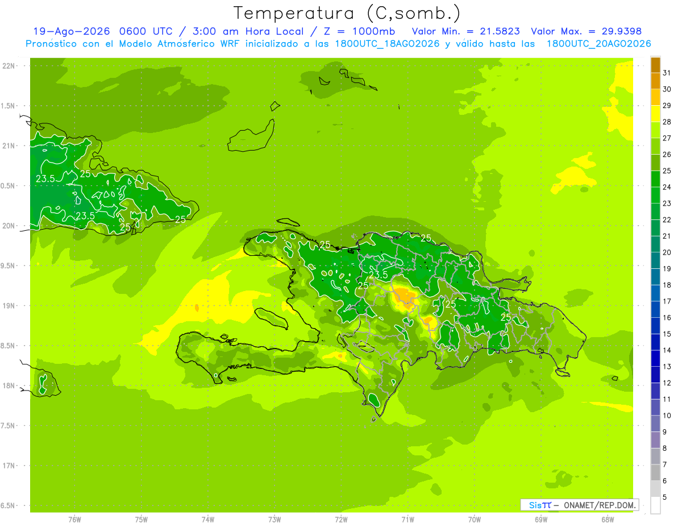Viewport: 682px width, 527px height.
Task: Pick the green swatch between legend 26 and 27
Action: tap(655, 147)
